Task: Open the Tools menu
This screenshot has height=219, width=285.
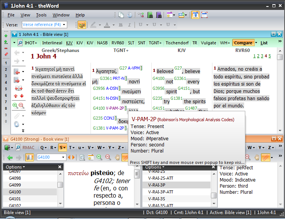Action: (41, 15)
